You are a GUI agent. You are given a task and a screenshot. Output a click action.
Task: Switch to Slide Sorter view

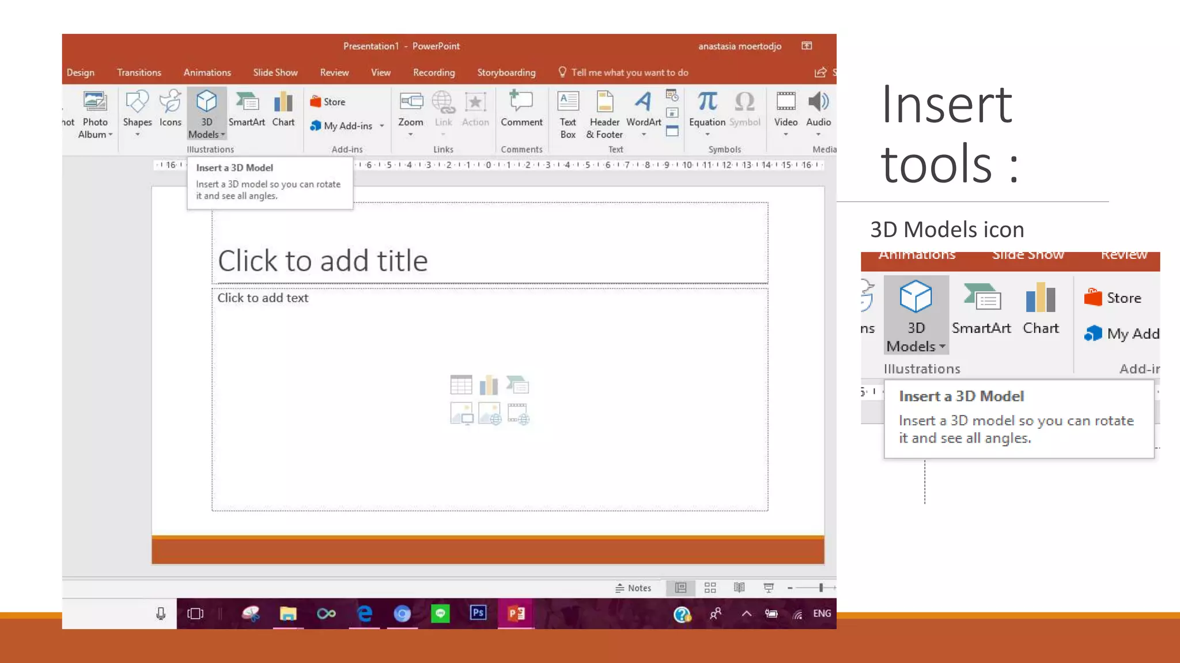click(710, 588)
